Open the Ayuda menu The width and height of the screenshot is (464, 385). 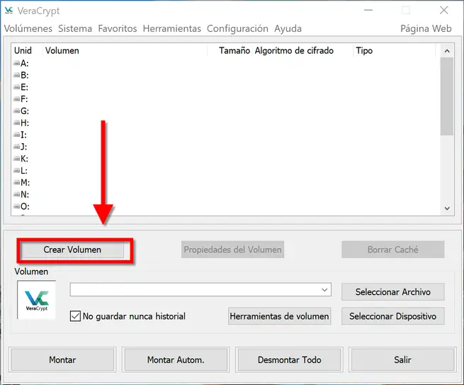(288, 28)
